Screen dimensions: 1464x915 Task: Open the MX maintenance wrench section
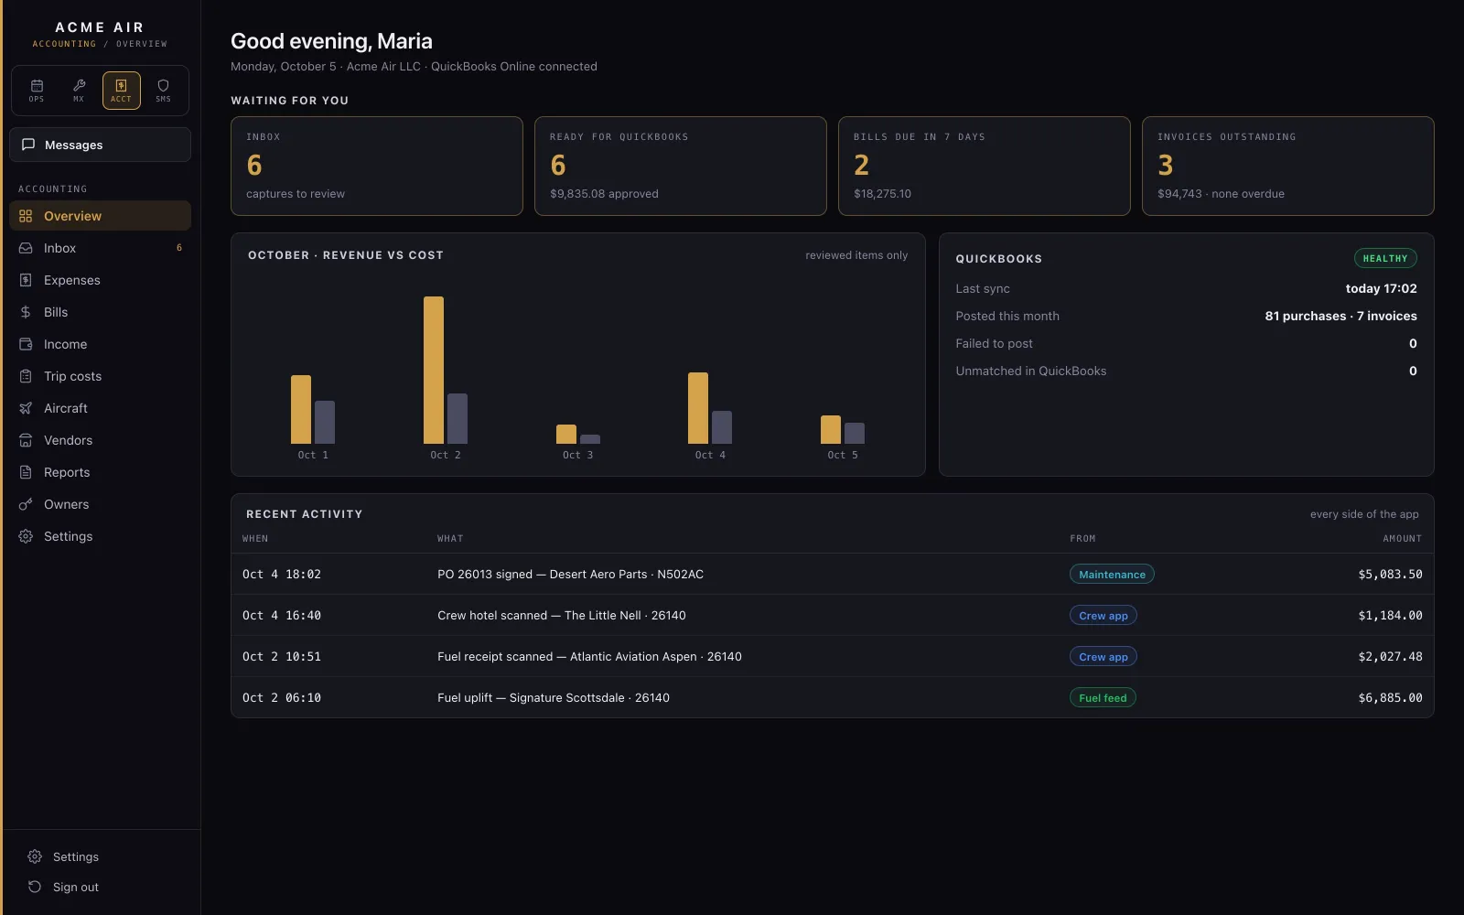point(79,91)
